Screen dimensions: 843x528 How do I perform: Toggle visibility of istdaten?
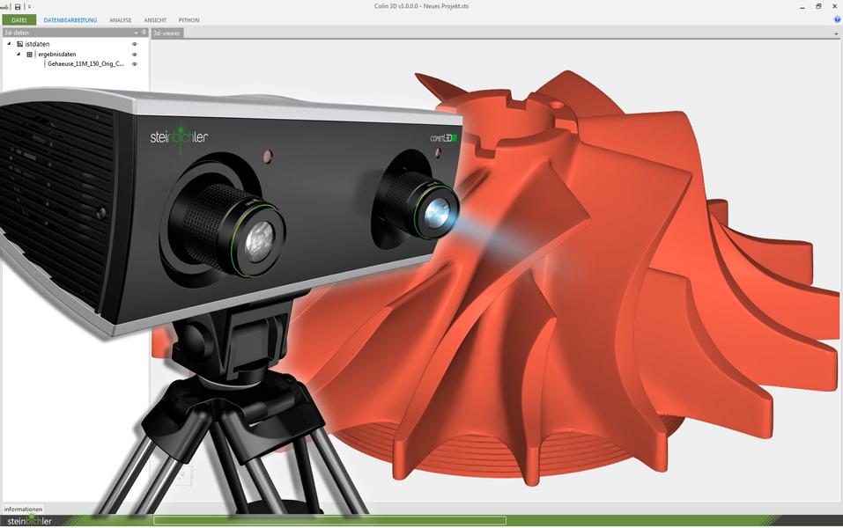coord(135,44)
